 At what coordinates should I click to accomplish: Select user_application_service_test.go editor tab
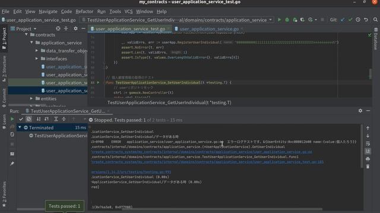click(x=130, y=29)
